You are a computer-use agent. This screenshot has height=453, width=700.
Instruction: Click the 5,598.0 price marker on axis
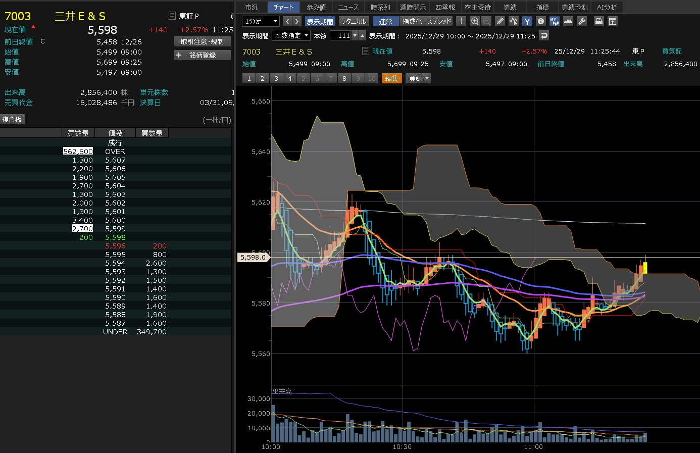click(x=253, y=257)
